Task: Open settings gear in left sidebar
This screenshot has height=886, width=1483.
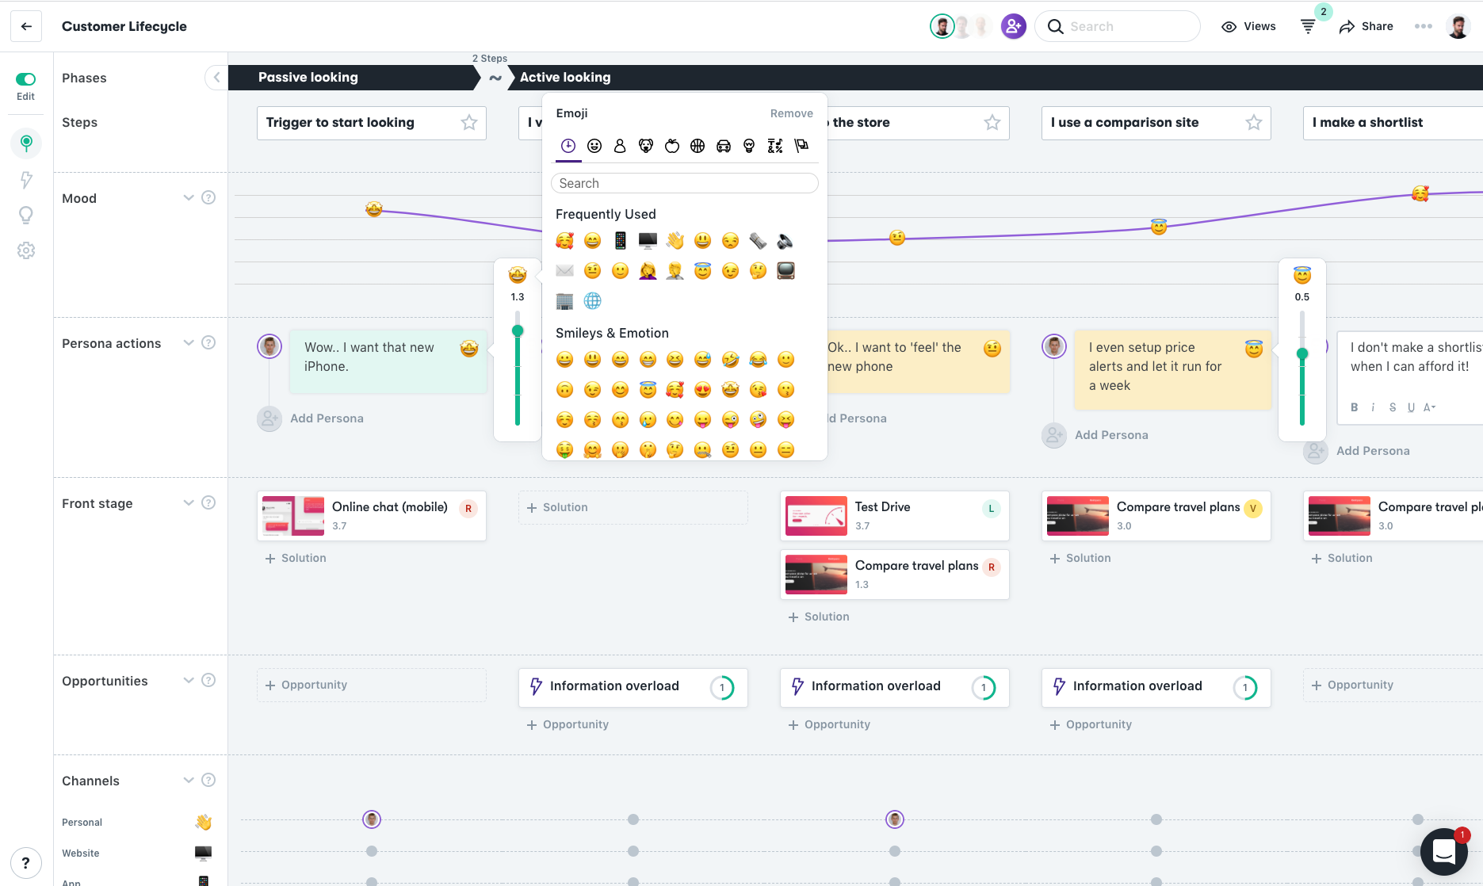Action: pyautogui.click(x=26, y=250)
